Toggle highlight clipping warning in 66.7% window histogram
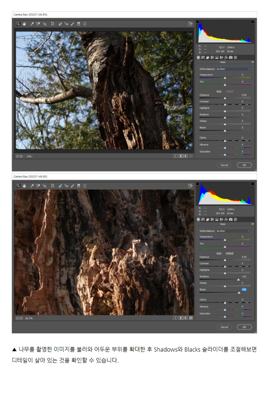 252,184
